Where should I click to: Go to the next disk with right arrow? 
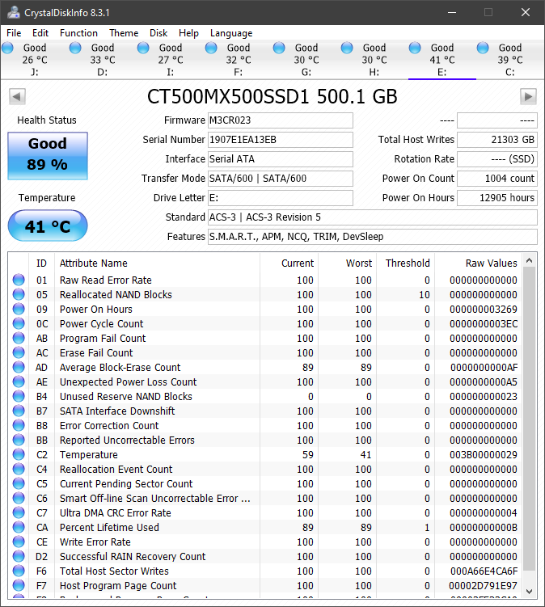point(528,96)
